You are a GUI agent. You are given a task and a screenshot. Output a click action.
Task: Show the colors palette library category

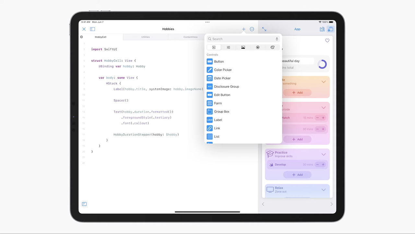[272, 47]
